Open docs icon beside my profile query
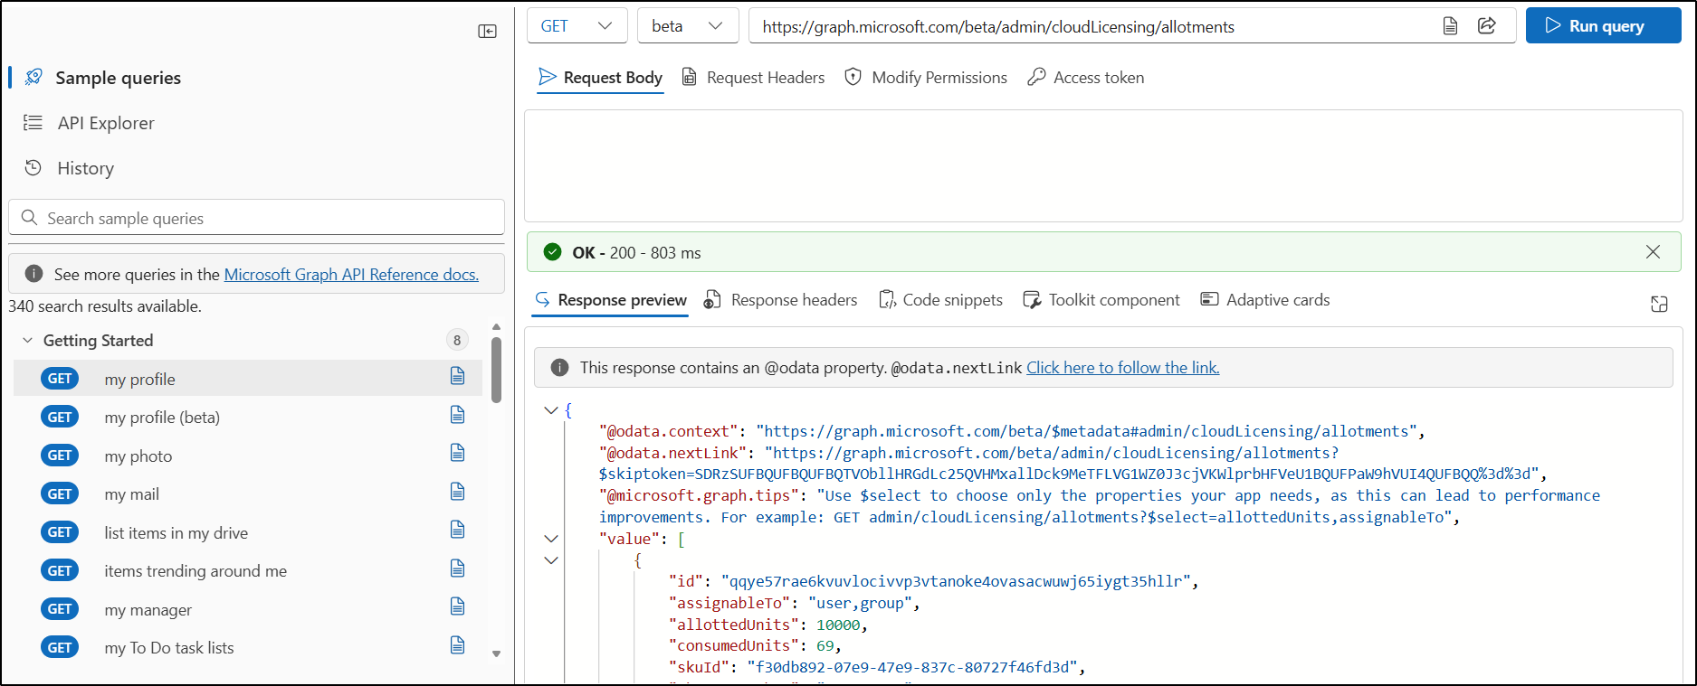The height and width of the screenshot is (686, 1697). [x=458, y=376]
